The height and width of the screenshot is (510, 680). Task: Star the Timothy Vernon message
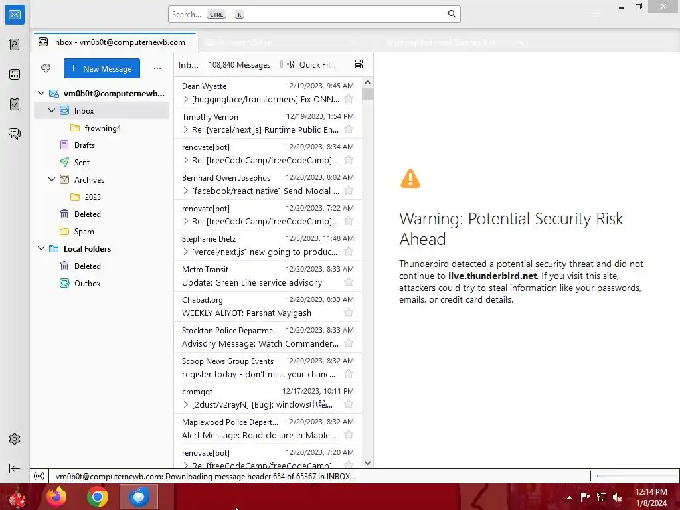coord(348,129)
